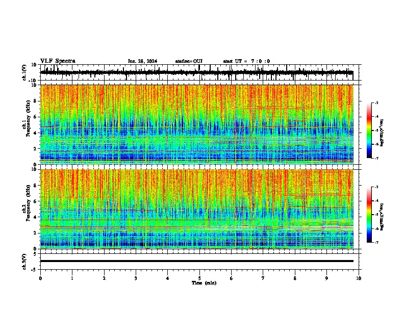Screen dimensions: 404x312
Task: Click the "station=OUI" header label
Action: [189, 61]
